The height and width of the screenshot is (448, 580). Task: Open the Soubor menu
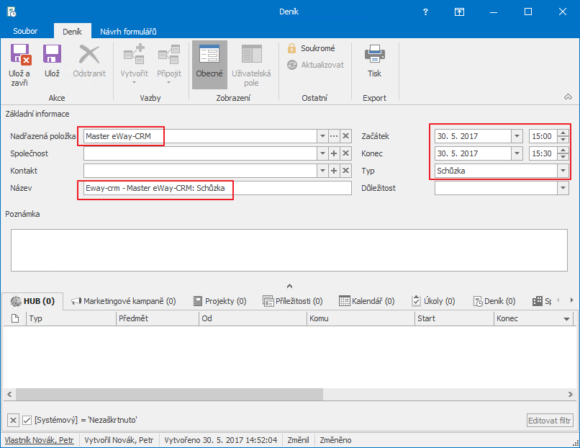pos(25,31)
